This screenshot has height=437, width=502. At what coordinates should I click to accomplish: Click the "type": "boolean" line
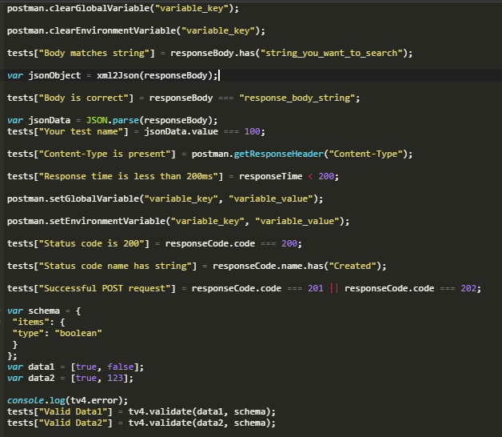pos(57,334)
